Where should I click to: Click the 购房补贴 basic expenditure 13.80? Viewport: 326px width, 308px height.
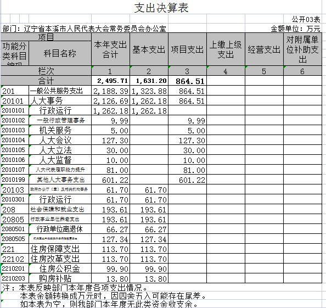pos(149,278)
